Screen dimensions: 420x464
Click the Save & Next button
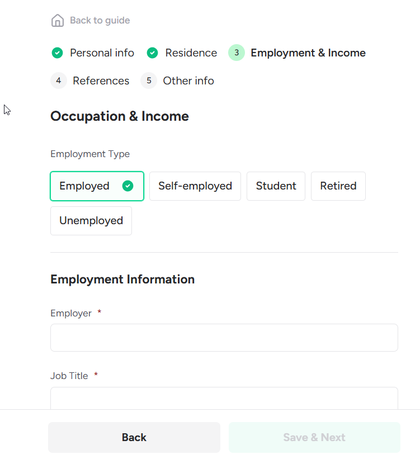314,437
